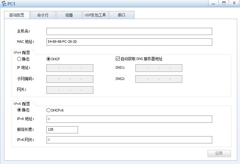Select the DHCPv6 radio button
This screenshot has width=240, height=164.
point(48,110)
